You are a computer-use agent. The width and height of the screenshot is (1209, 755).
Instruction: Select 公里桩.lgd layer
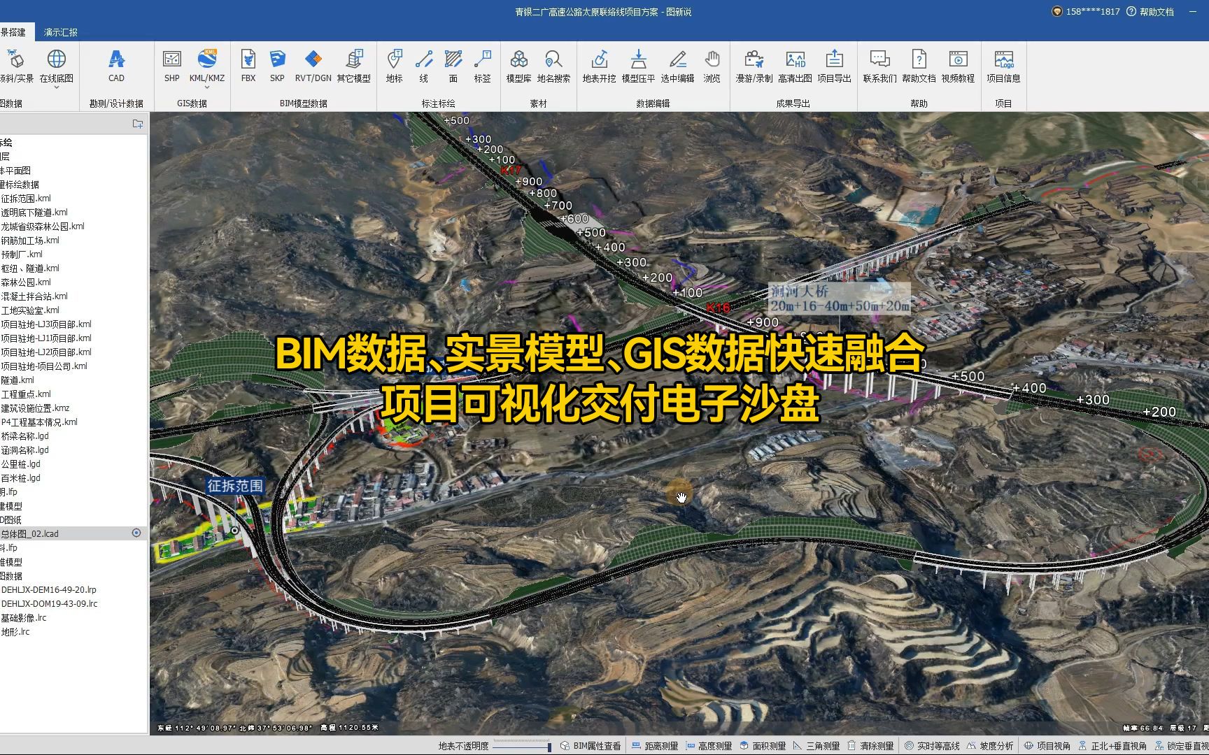(x=20, y=463)
